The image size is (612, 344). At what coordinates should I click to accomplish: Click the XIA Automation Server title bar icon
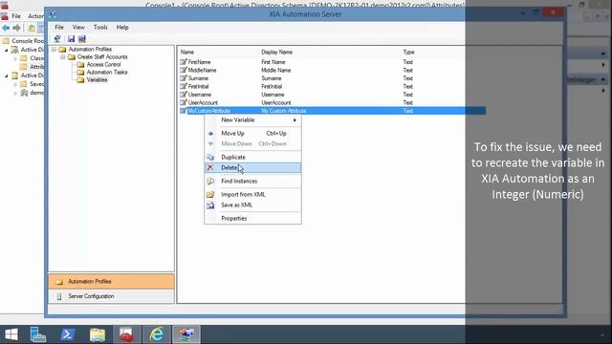[53, 14]
